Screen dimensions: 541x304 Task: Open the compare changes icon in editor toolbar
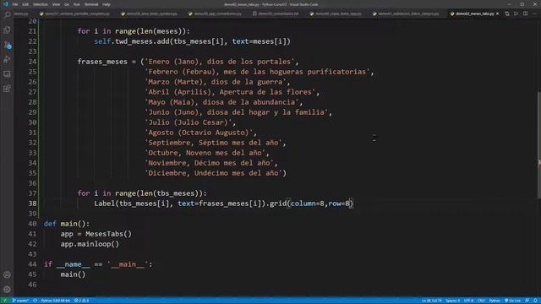tap(507, 14)
